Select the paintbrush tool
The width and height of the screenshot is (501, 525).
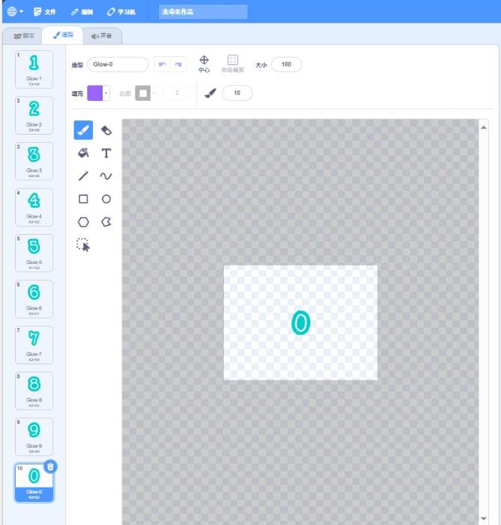(83, 130)
